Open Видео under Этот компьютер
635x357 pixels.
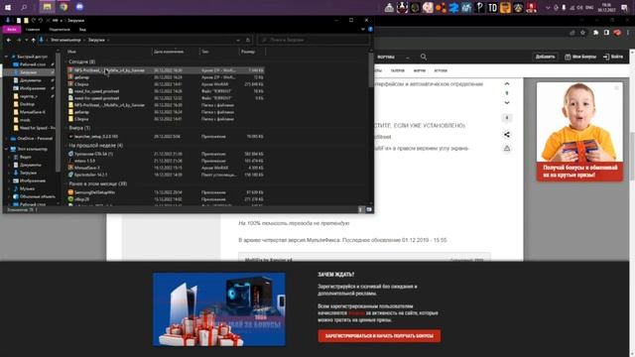click(26, 157)
